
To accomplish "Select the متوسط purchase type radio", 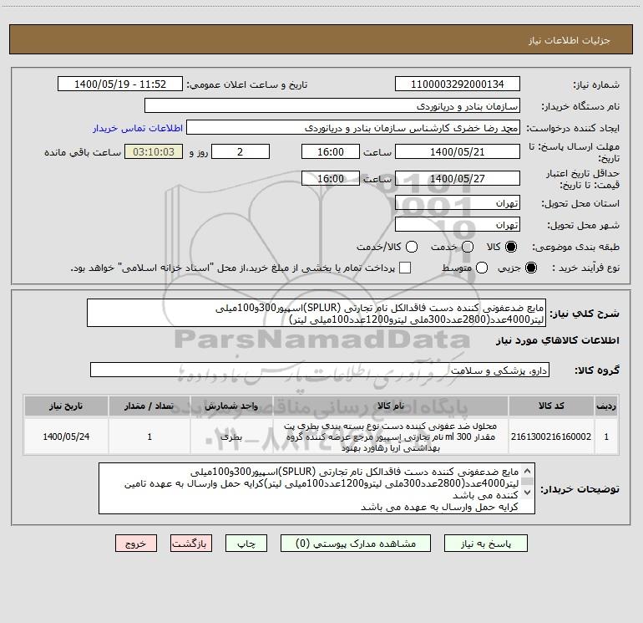I will click(x=482, y=268).
